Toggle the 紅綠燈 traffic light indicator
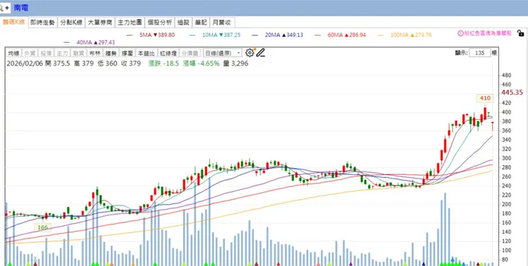Image resolution: width=528 pixels, height=266 pixels. pos(168,53)
